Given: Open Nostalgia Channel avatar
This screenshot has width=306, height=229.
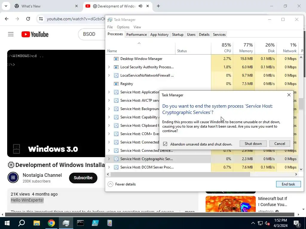Looking at the screenshot, I should click(13, 177).
